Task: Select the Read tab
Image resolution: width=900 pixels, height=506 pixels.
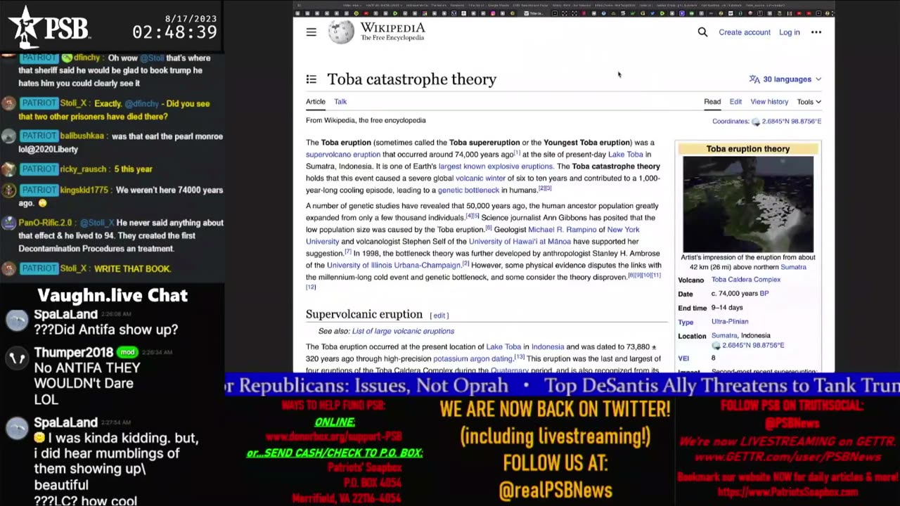Action: (x=712, y=102)
